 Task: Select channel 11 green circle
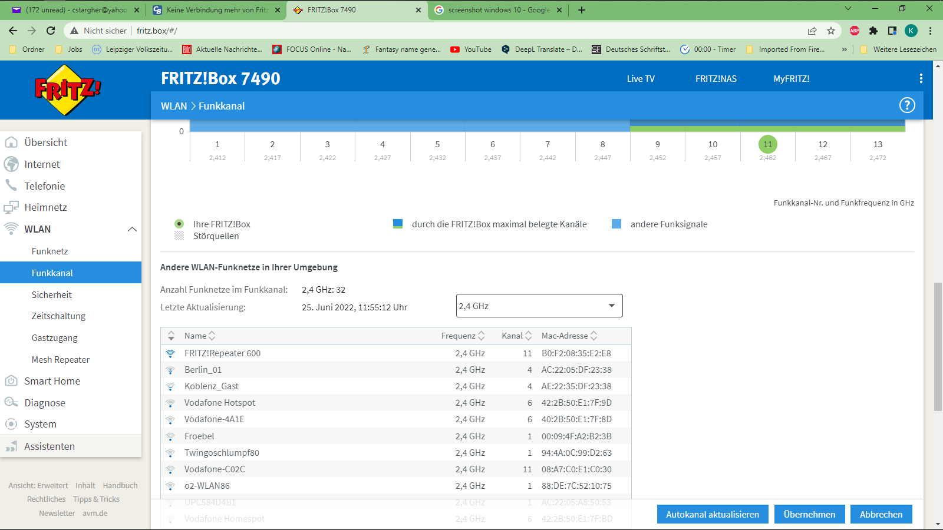click(x=767, y=144)
